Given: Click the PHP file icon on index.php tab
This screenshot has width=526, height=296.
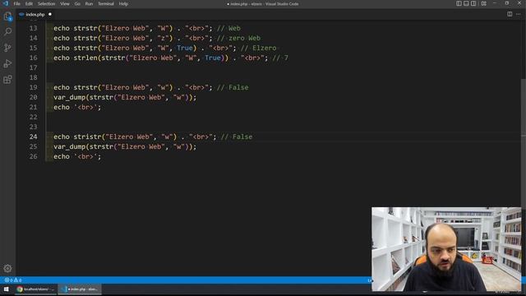Looking at the screenshot, I should point(21,15).
